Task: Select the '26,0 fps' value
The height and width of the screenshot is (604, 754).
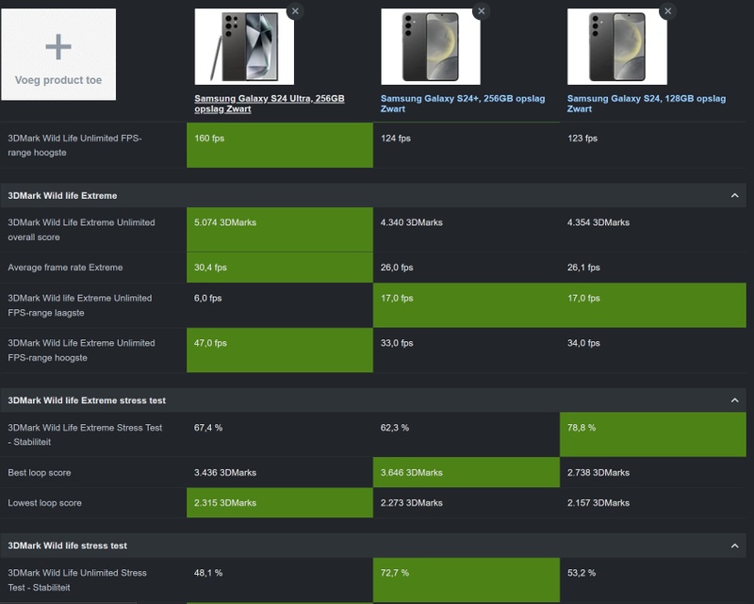Action: coord(397,268)
